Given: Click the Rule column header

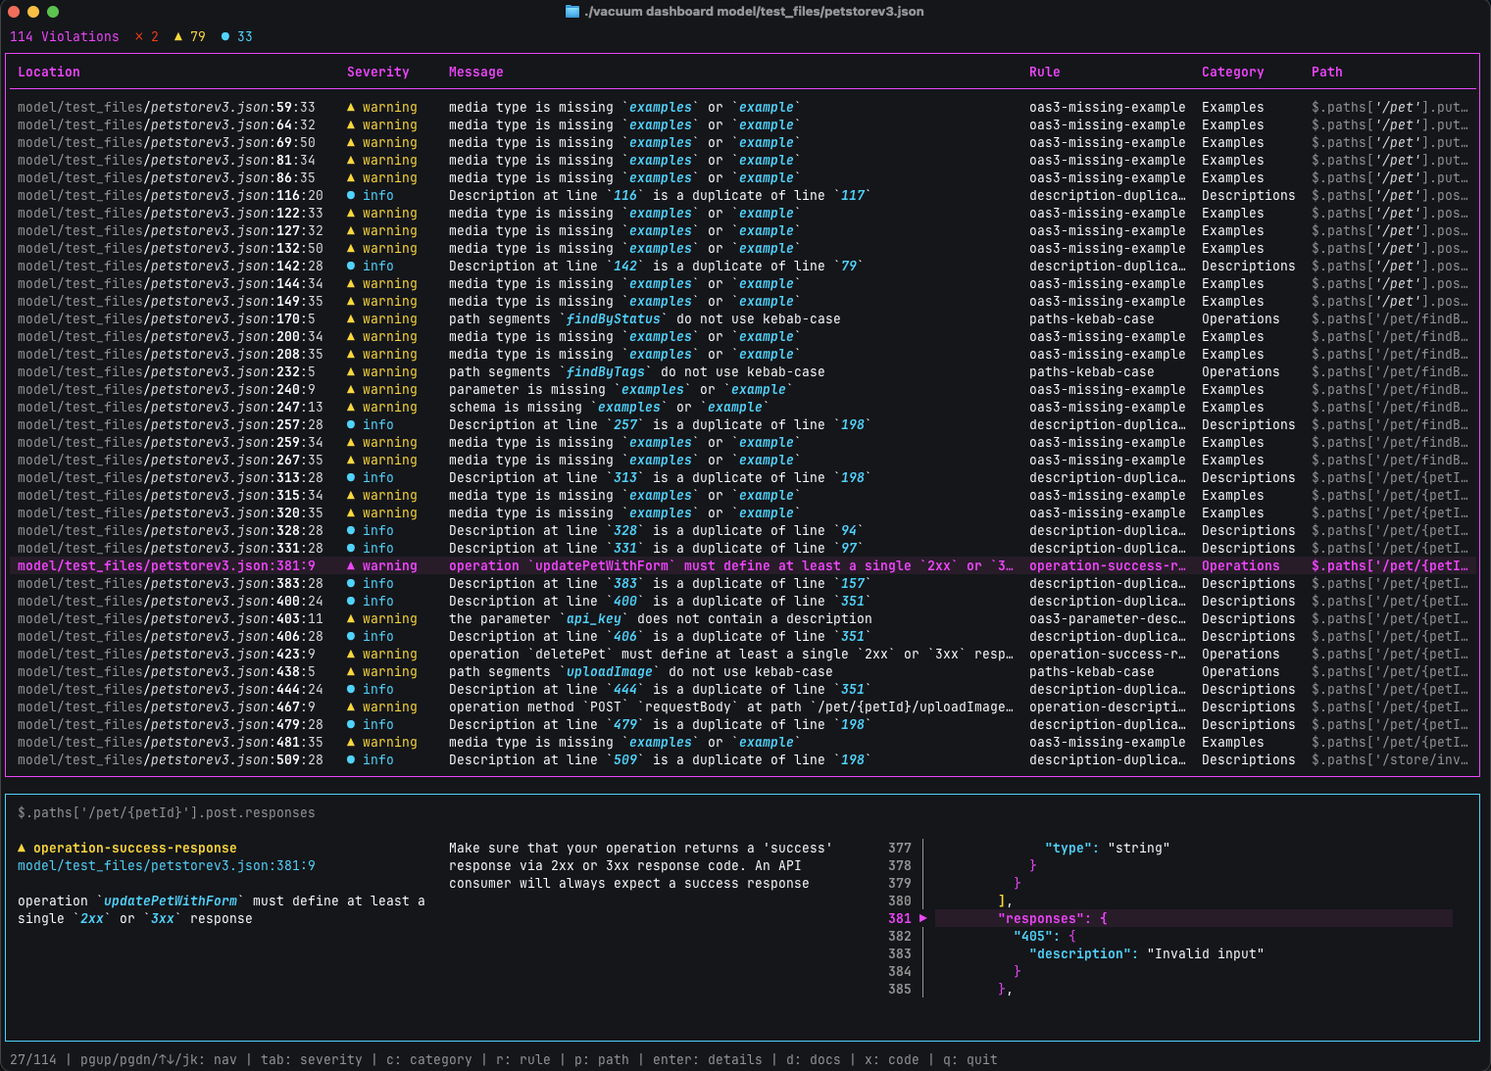Looking at the screenshot, I should (x=1045, y=73).
